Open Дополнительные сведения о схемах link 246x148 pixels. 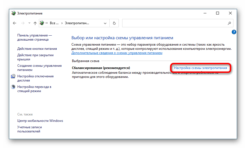click(x=117, y=53)
